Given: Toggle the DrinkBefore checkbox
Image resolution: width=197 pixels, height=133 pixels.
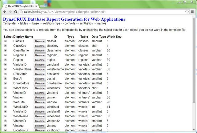Looking at the screenshot, I should tap(6, 83).
